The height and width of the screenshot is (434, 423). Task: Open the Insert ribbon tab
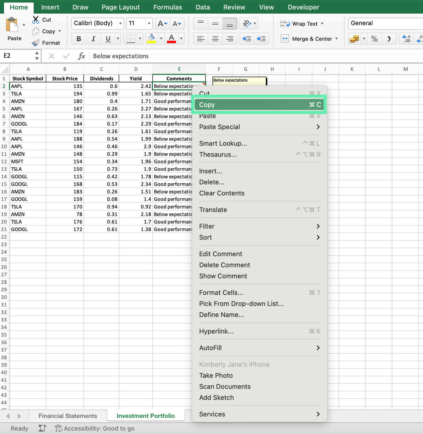[x=50, y=7]
